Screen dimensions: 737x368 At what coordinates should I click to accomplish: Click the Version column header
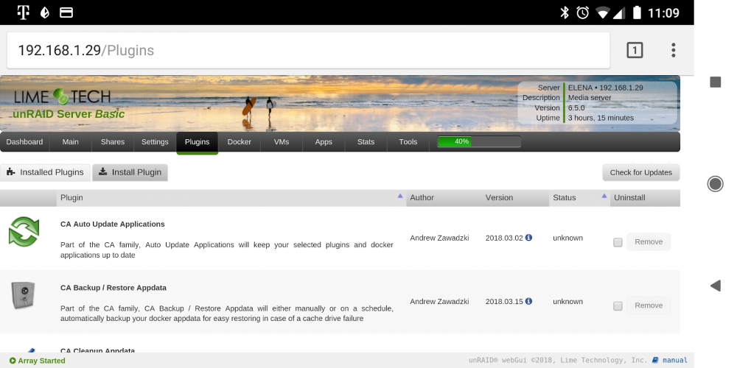pos(499,197)
